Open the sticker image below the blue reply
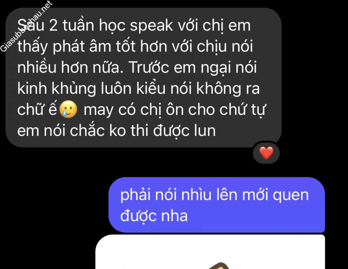The width and height of the screenshot is (348, 269). (x=210, y=252)
